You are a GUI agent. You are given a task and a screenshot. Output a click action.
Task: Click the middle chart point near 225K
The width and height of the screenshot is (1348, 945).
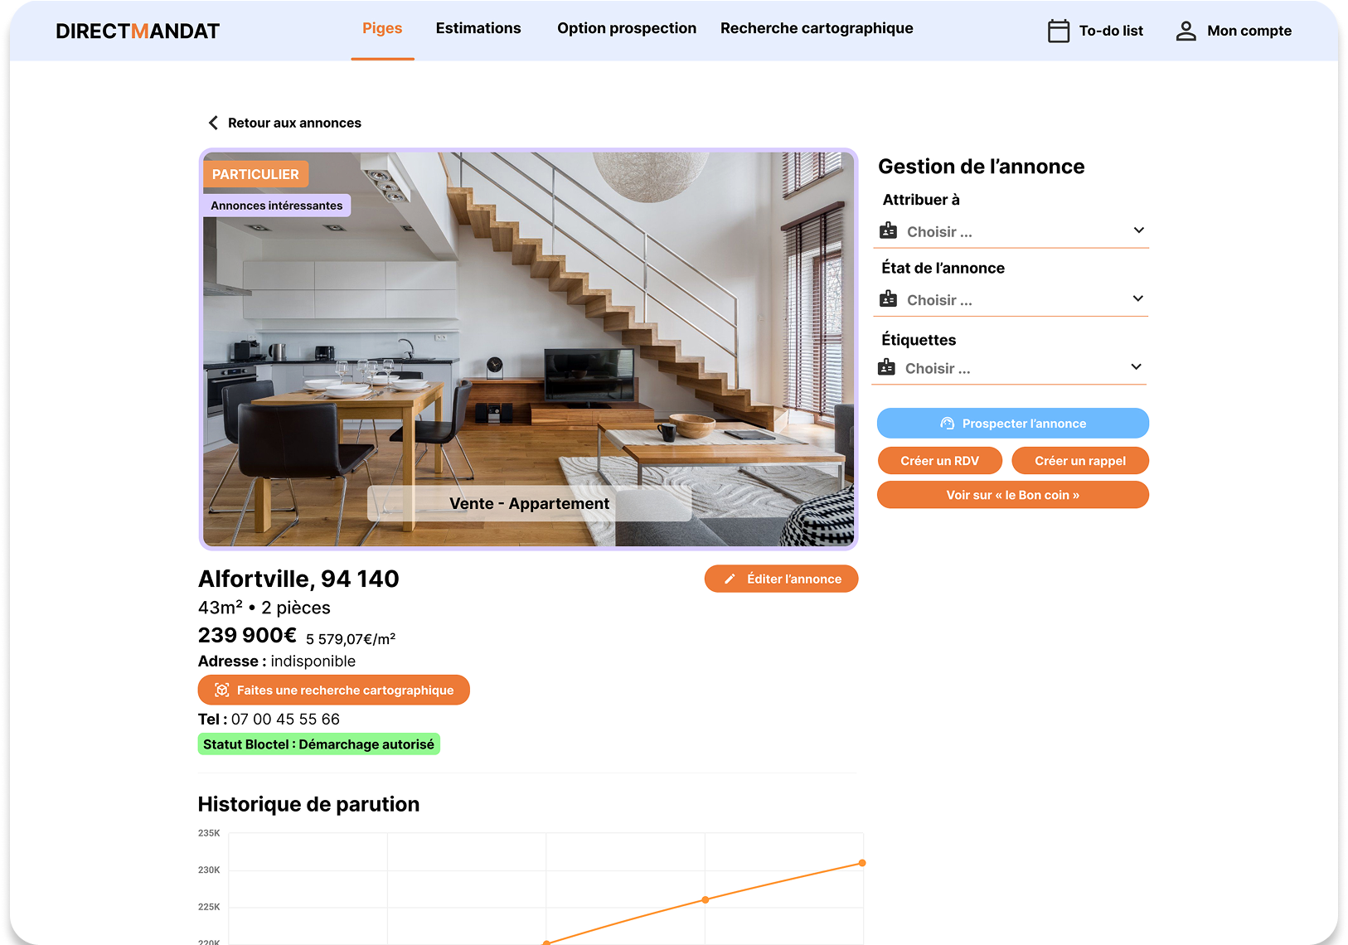pos(706,899)
